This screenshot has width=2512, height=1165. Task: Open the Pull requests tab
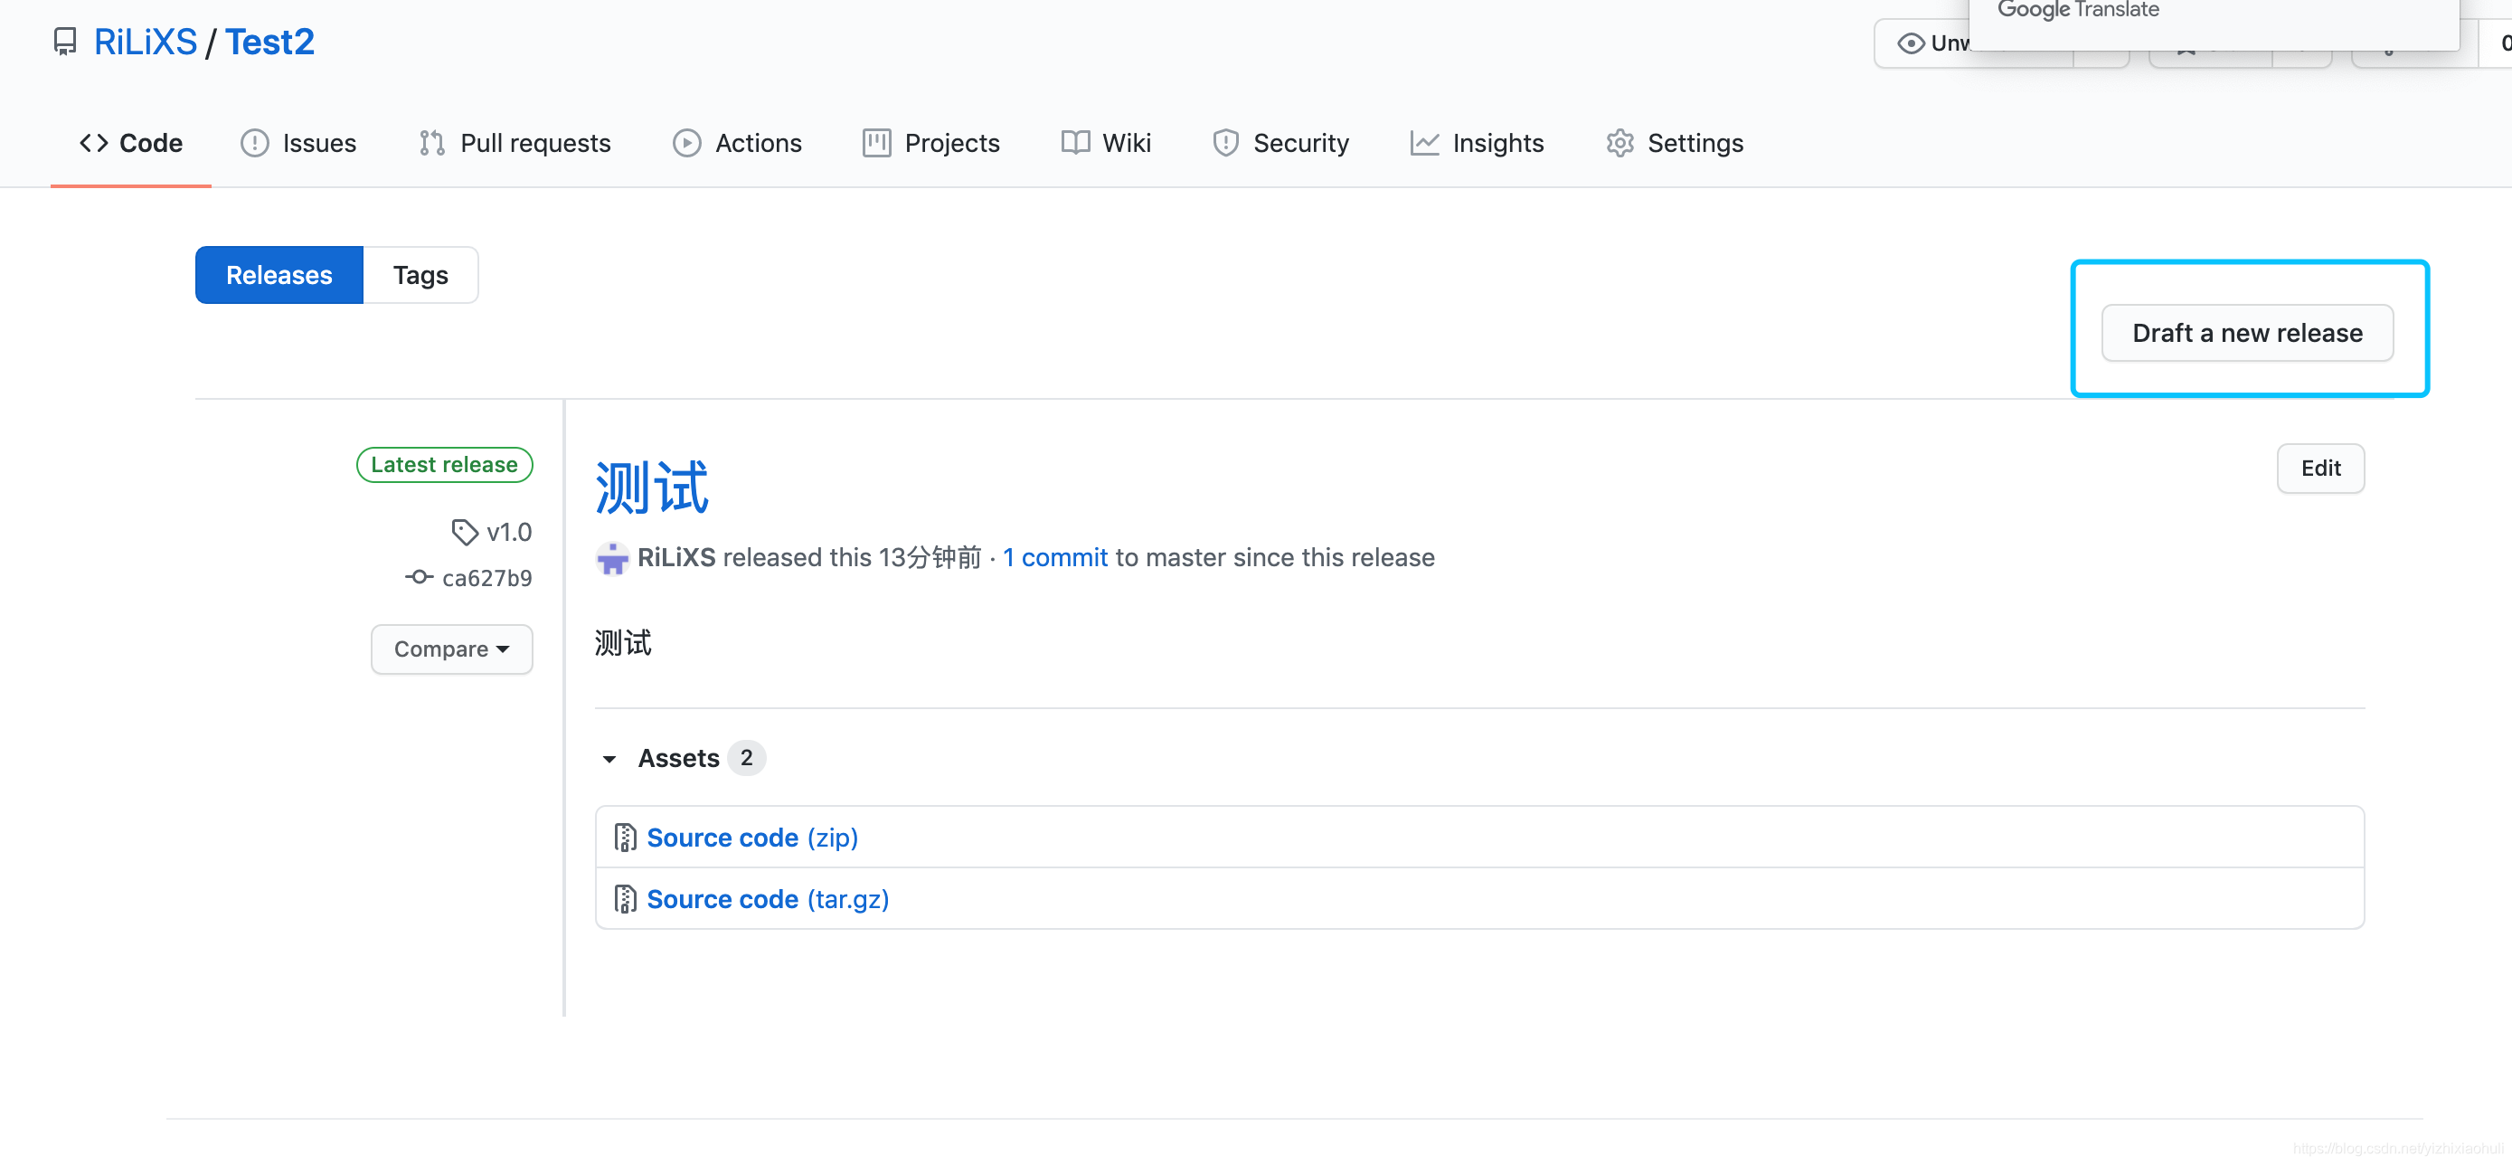[515, 144]
